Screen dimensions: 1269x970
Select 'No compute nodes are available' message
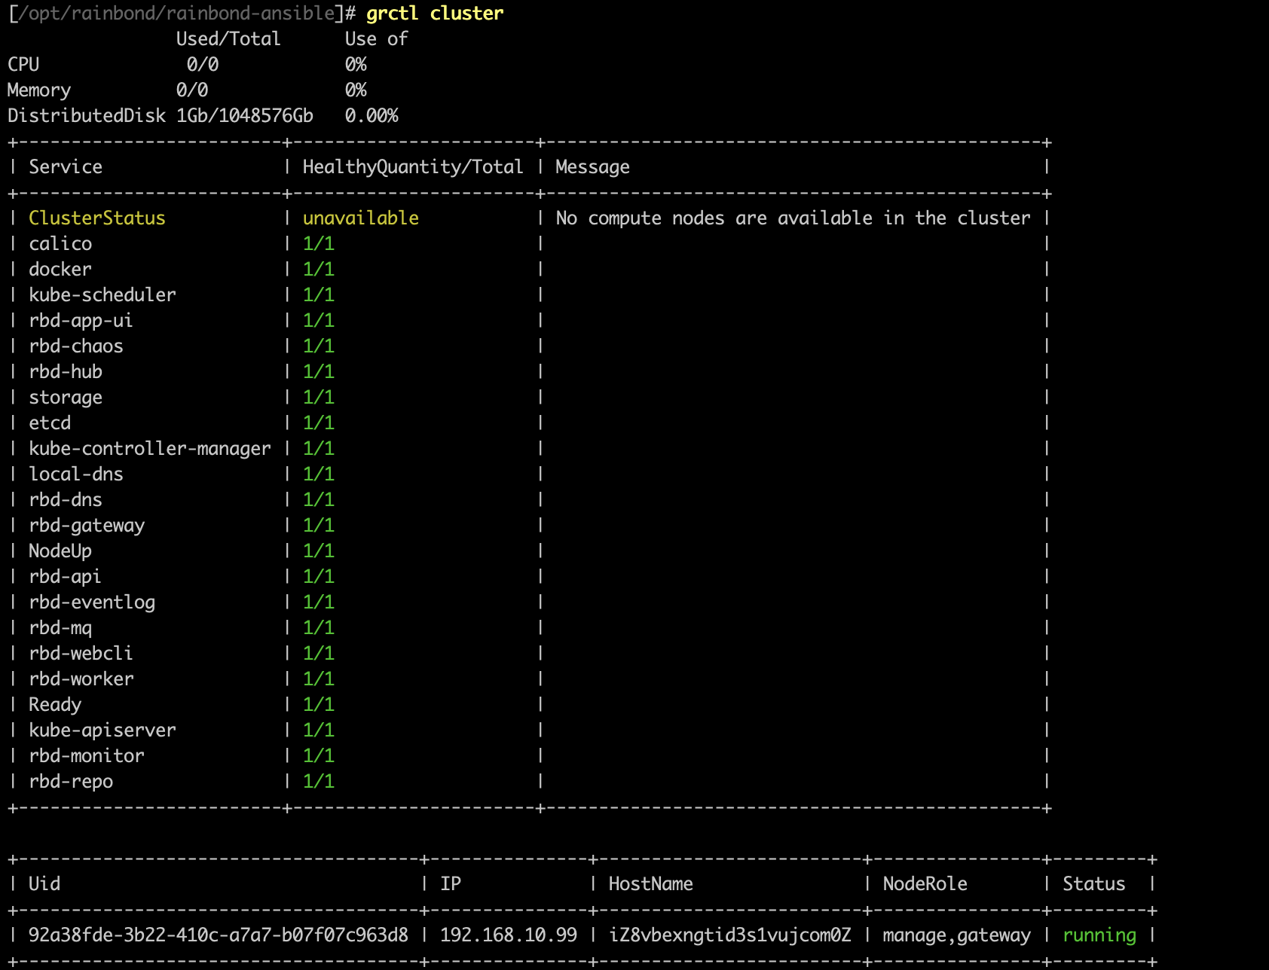[793, 218]
